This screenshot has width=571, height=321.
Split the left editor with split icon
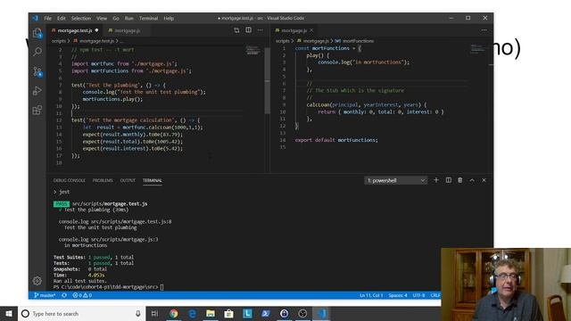coord(248,30)
